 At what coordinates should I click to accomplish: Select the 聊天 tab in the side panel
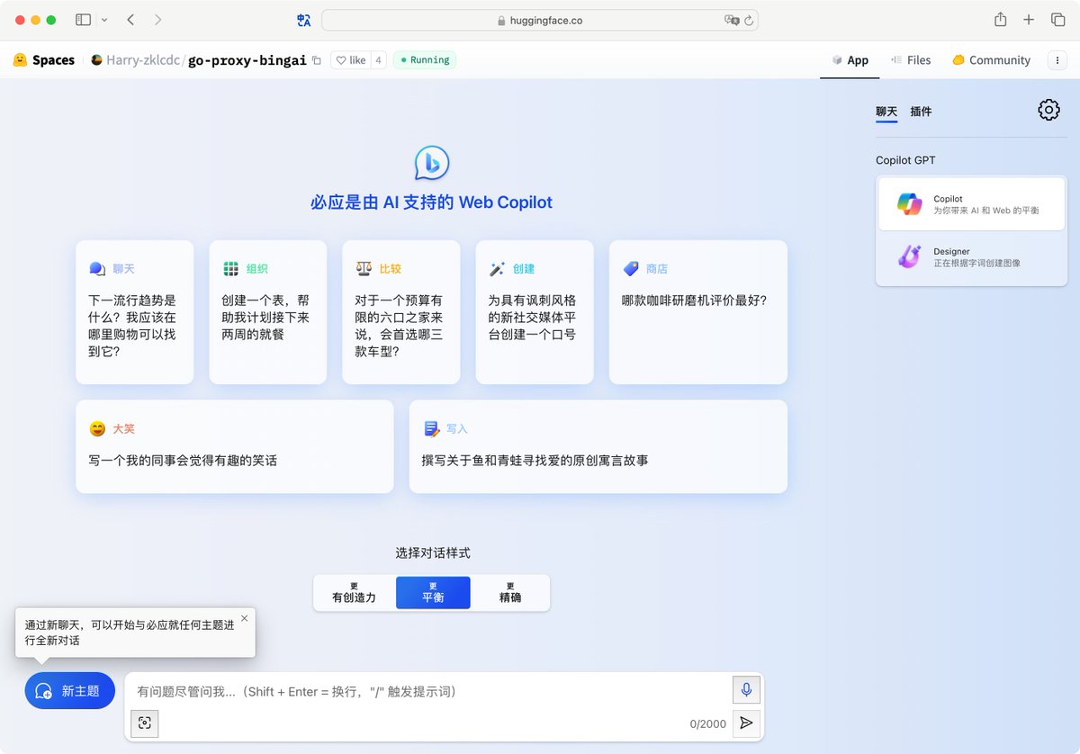coord(886,112)
